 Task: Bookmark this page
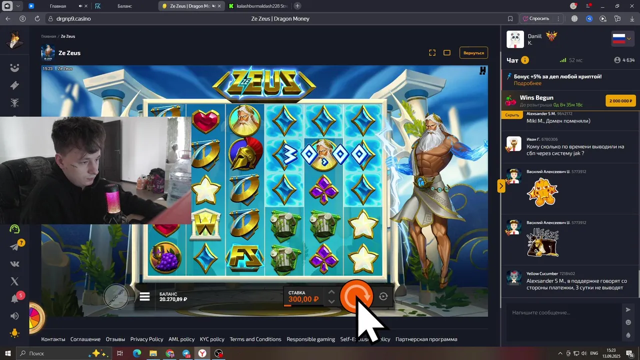tap(510, 18)
